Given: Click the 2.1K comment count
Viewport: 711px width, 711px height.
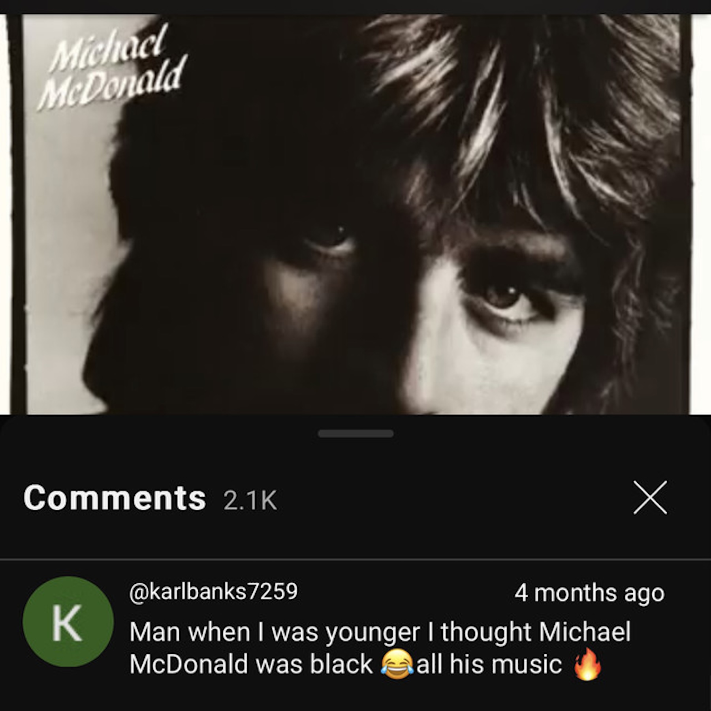Looking at the screenshot, I should tap(250, 500).
